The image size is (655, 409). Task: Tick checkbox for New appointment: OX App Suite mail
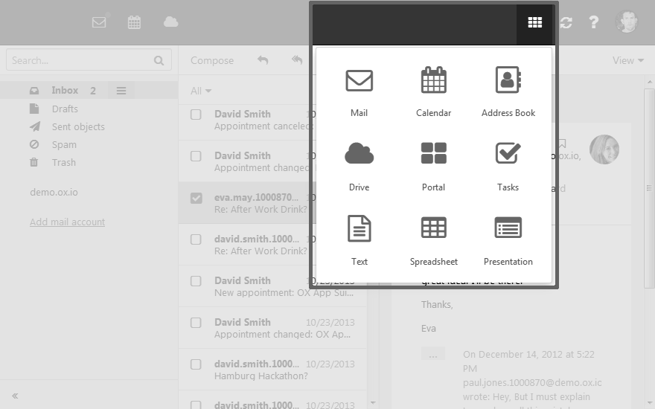(196, 281)
